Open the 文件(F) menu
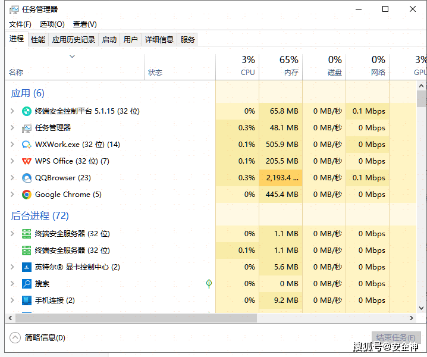The image size is (427, 357). click(20, 24)
